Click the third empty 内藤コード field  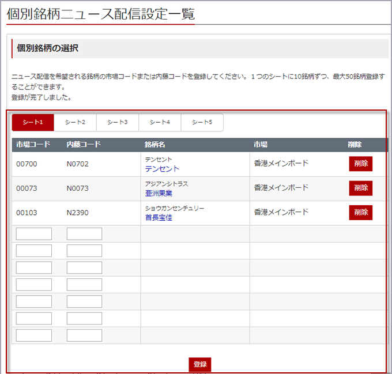click(84, 268)
